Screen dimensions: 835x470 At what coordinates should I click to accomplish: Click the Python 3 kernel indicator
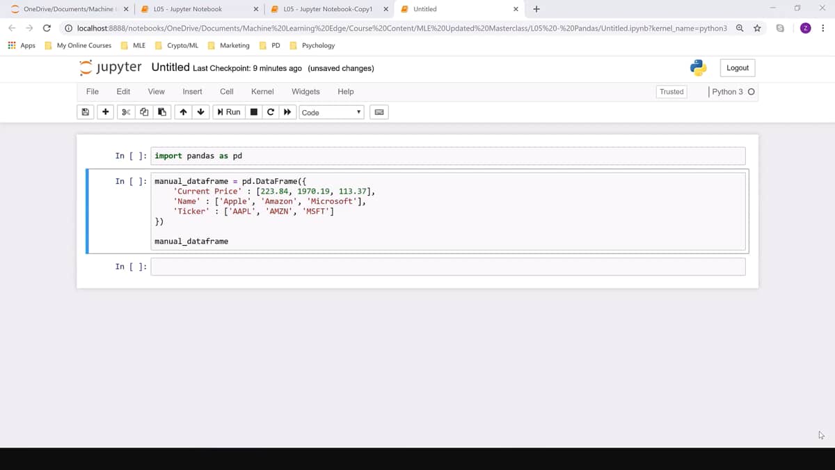(733, 91)
